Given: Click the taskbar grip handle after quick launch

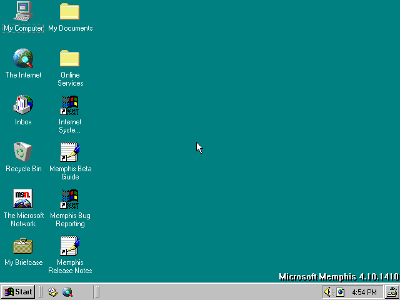Looking at the screenshot, I should click(x=97, y=292).
